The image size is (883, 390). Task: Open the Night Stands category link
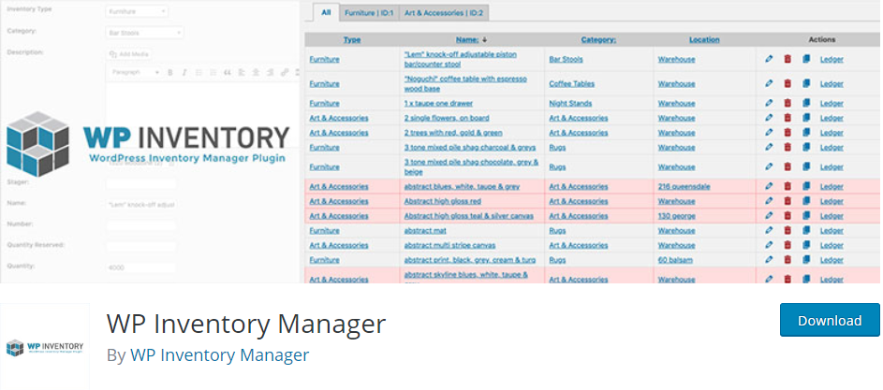point(570,104)
